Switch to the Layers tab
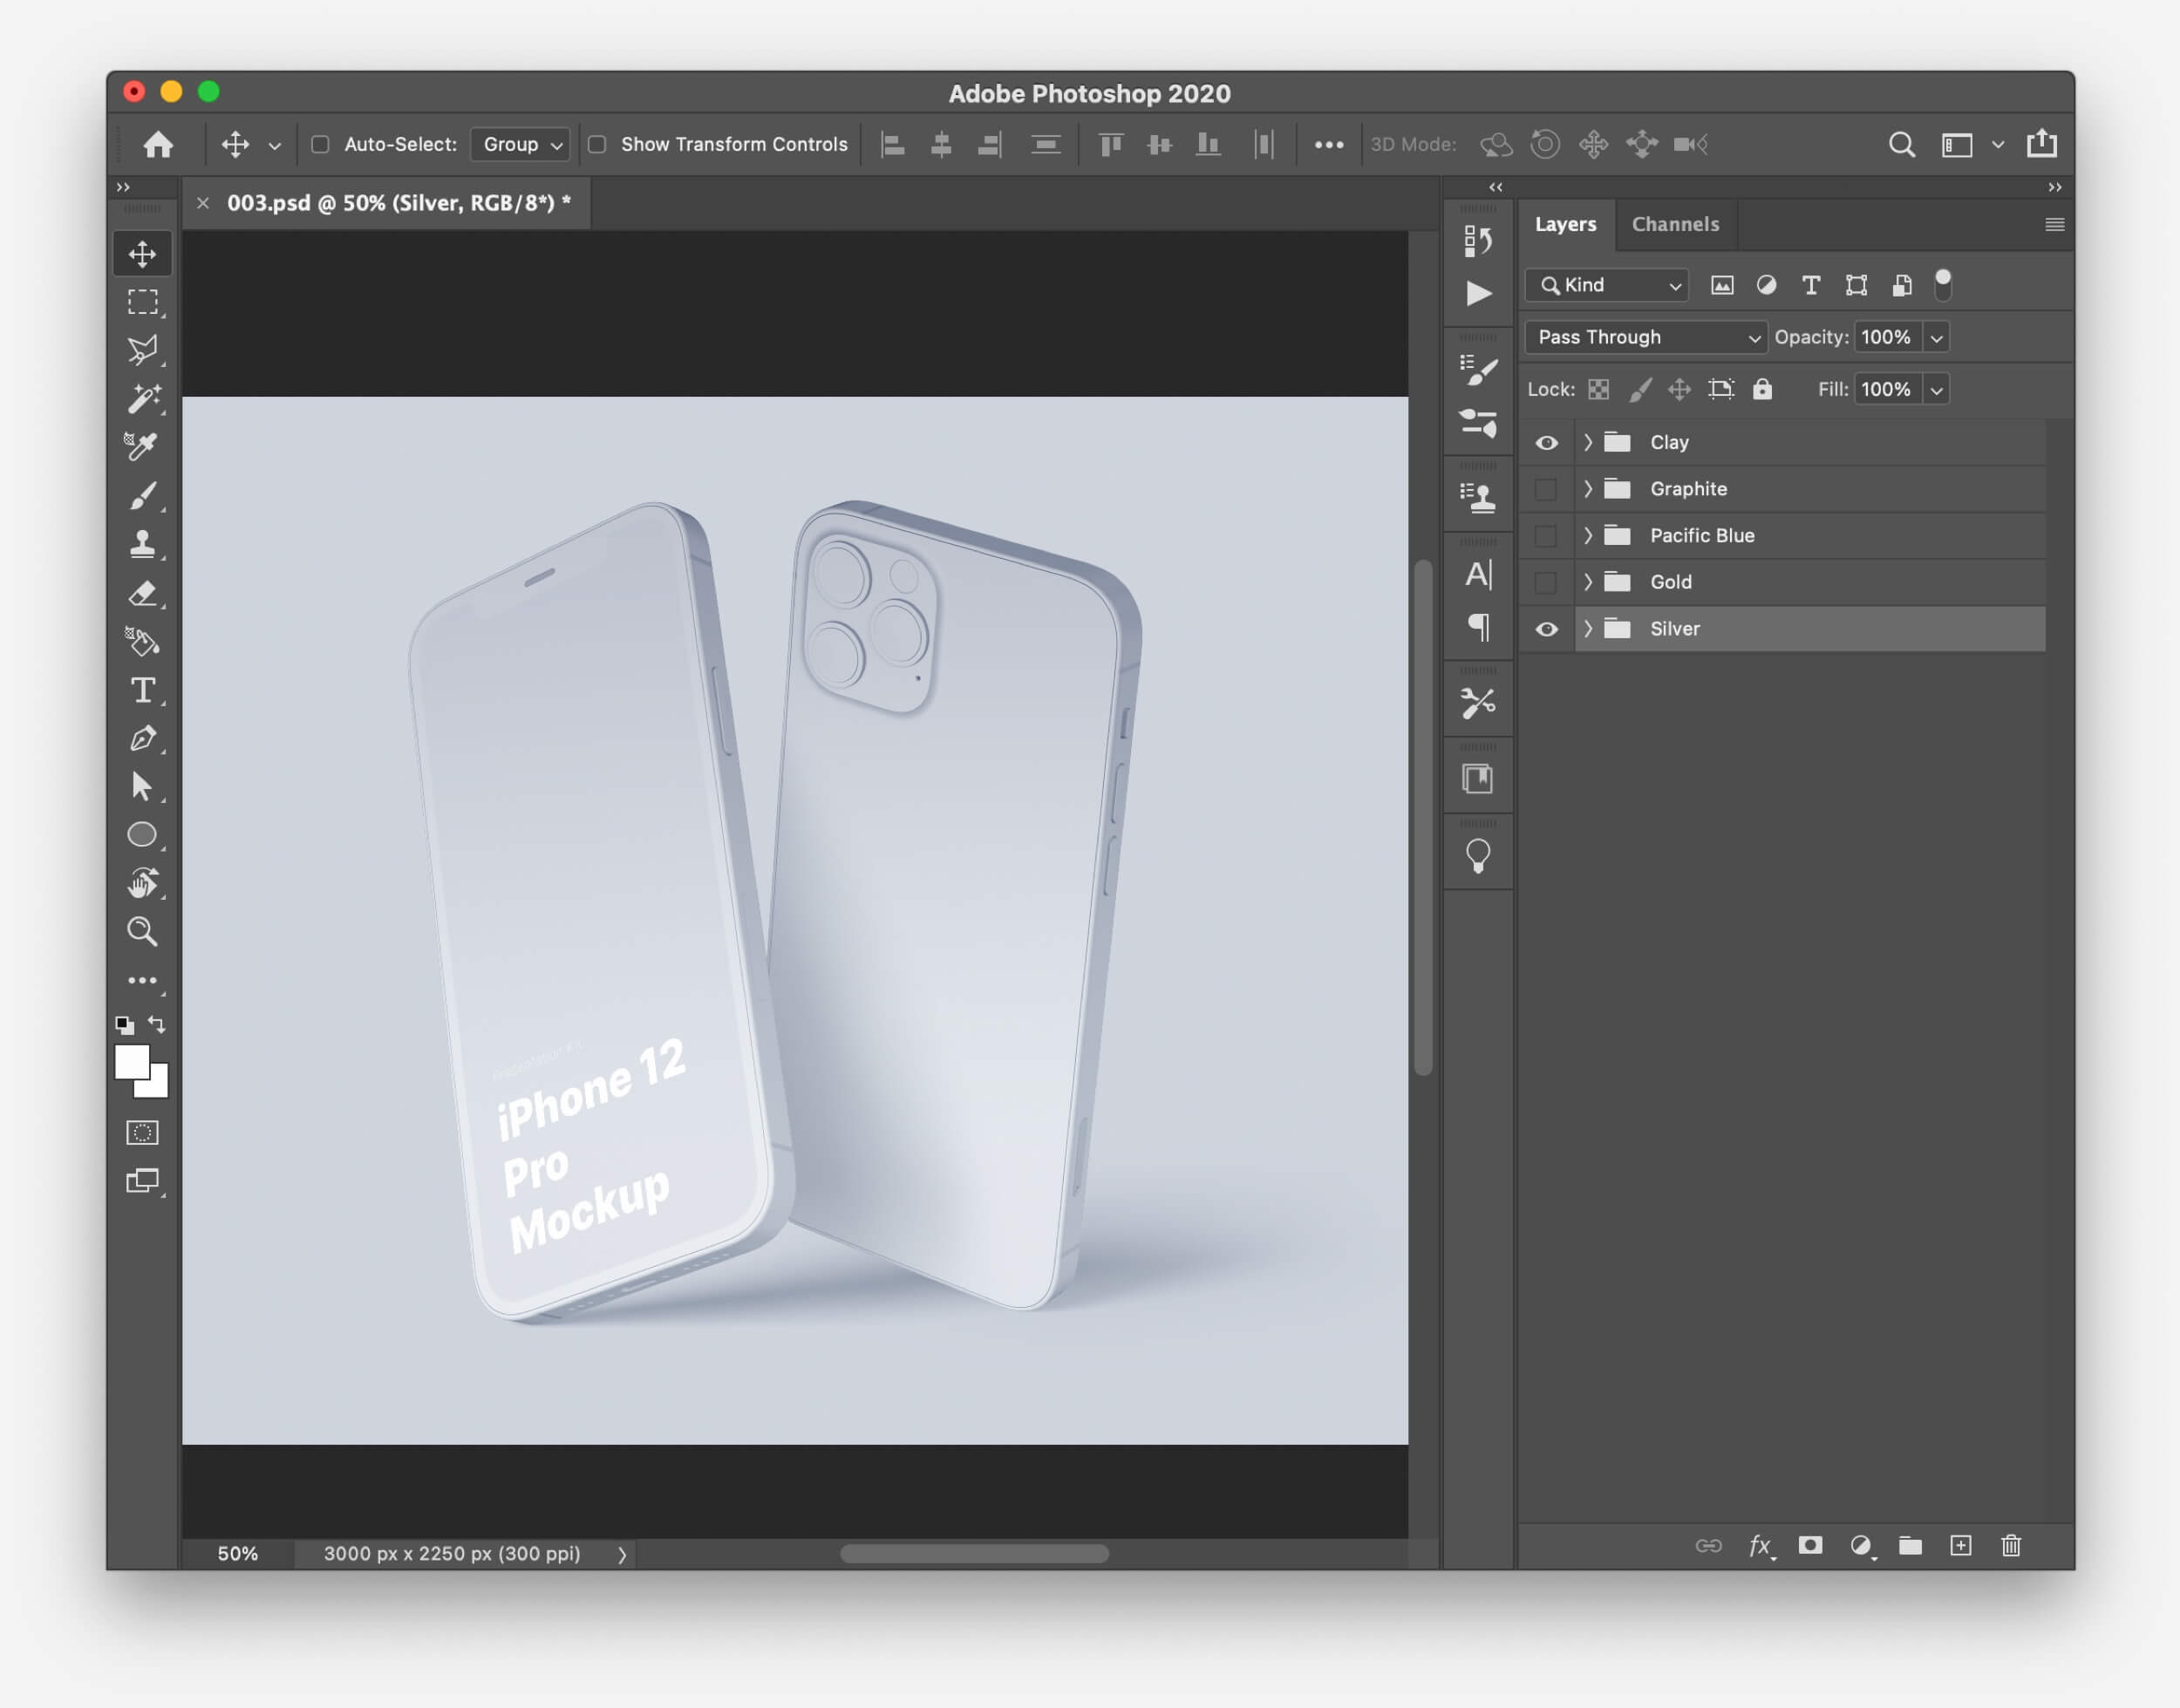This screenshot has height=1708, width=2180. (x=1565, y=224)
